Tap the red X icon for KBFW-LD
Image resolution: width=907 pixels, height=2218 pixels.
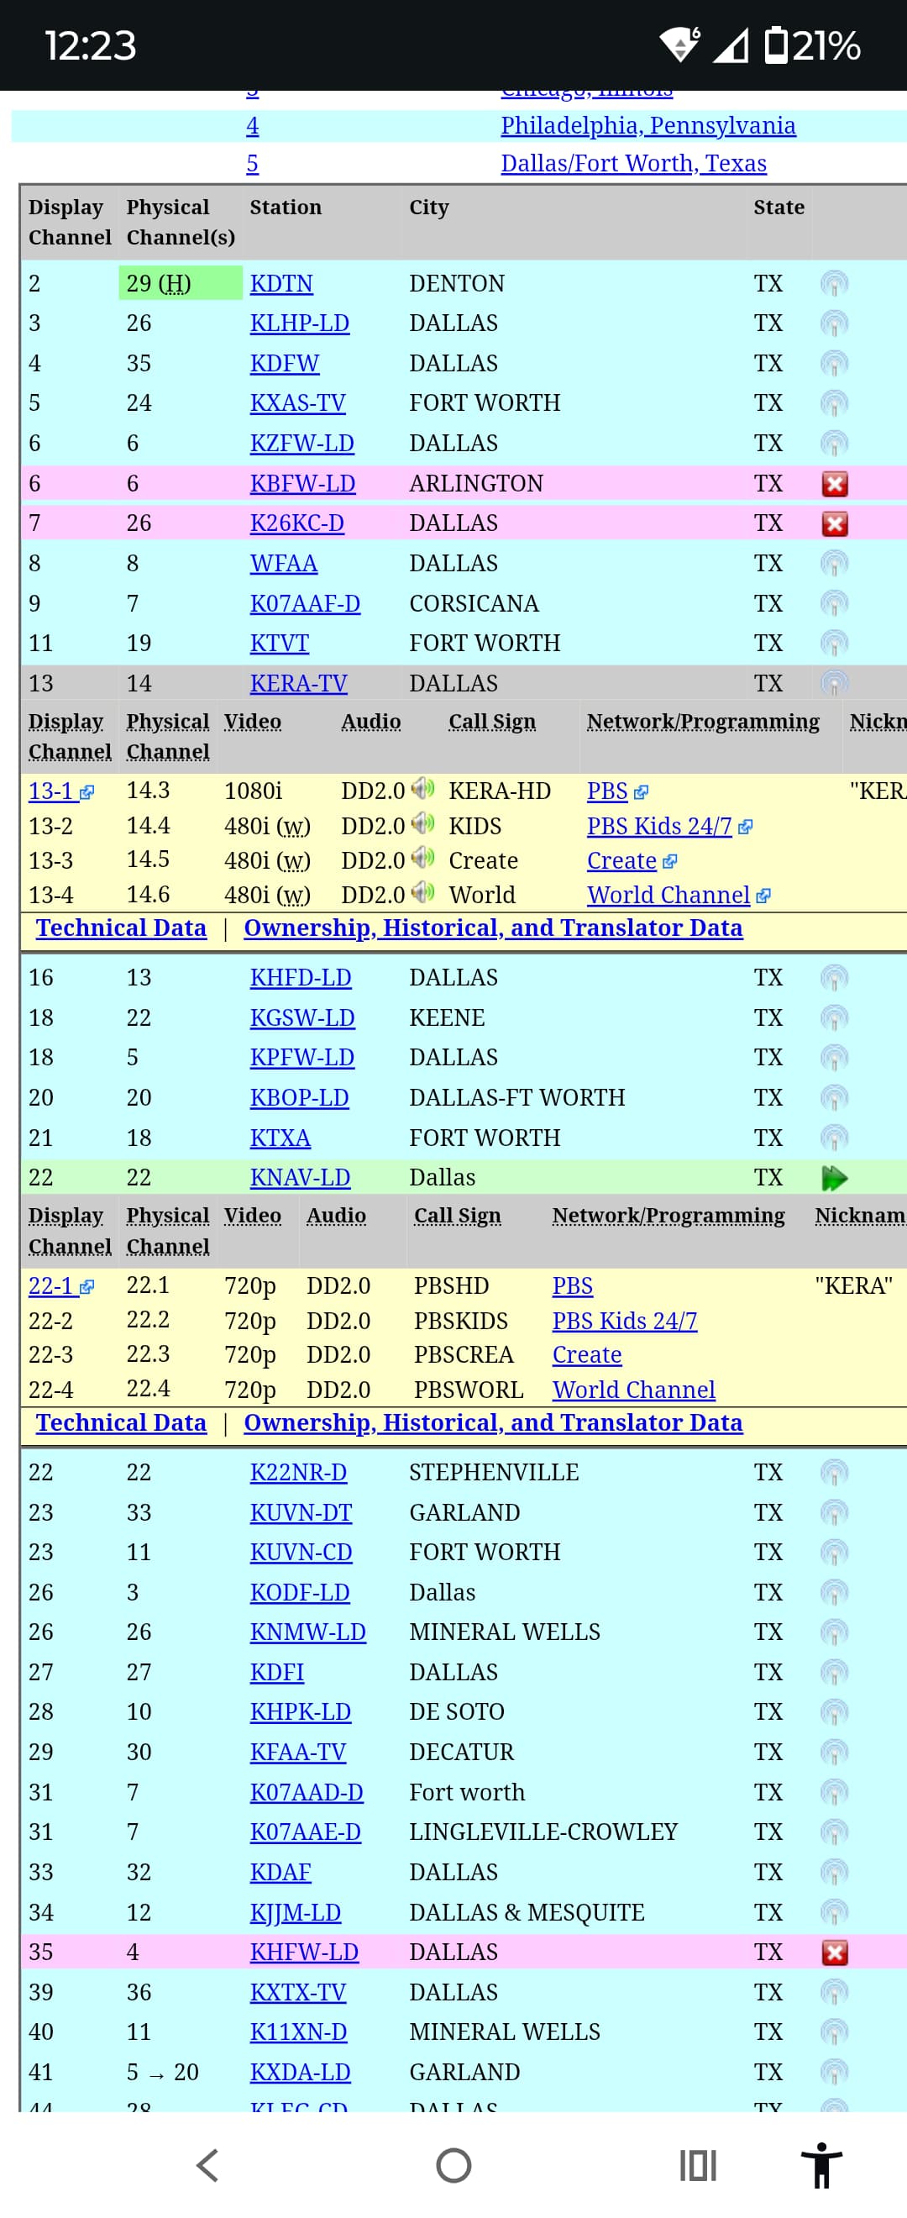click(834, 484)
